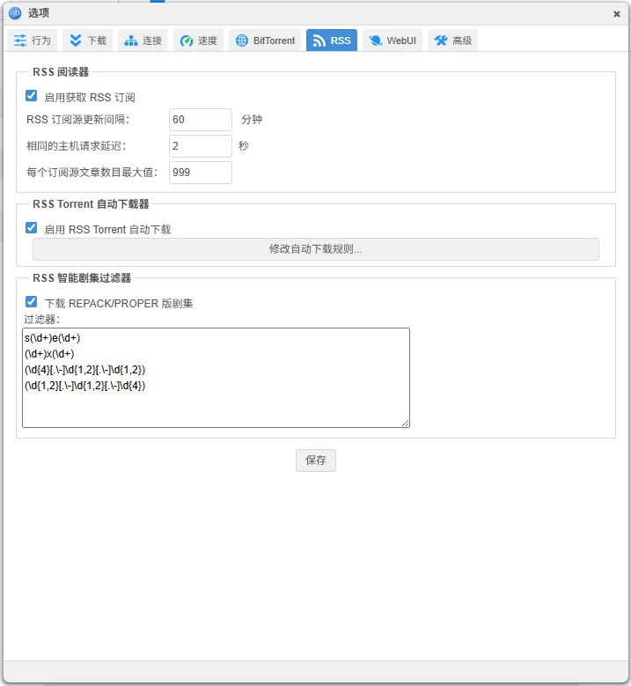Viewport: 631px width, 686px height.
Task: Click the RSS 订阅源更新间隔 field
Action: point(200,120)
